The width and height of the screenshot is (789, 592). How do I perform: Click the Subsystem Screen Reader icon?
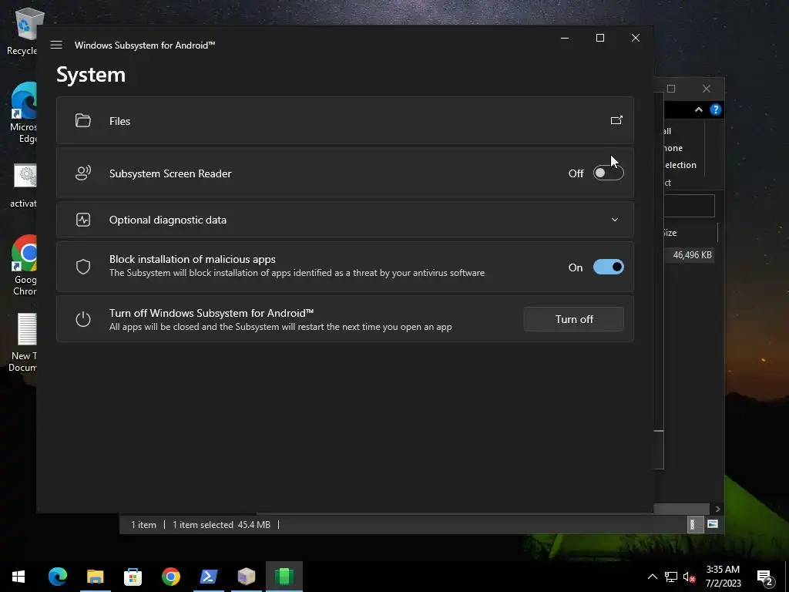point(83,173)
